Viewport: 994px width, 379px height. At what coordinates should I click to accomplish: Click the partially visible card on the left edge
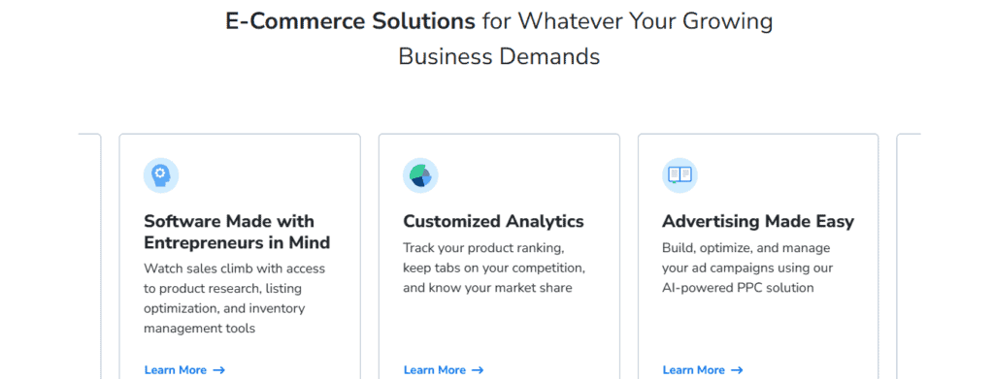click(89, 256)
